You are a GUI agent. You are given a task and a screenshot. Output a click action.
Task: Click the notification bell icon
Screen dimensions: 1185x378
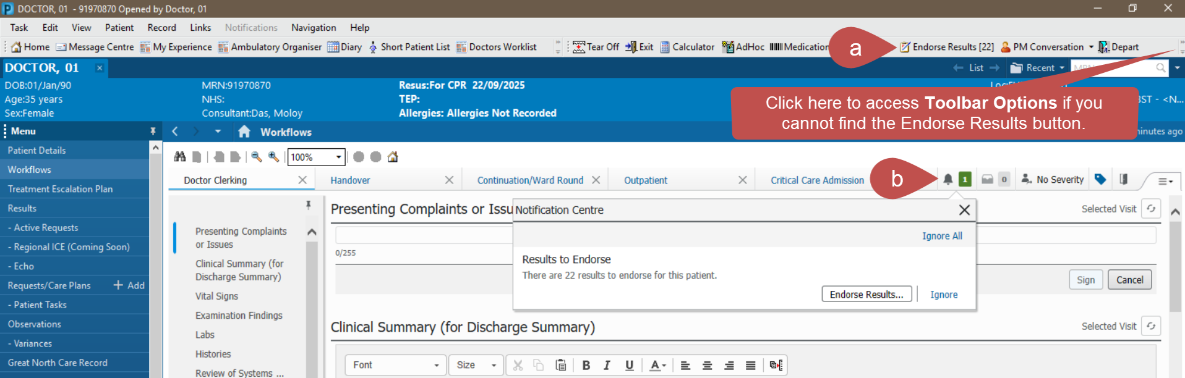948,180
